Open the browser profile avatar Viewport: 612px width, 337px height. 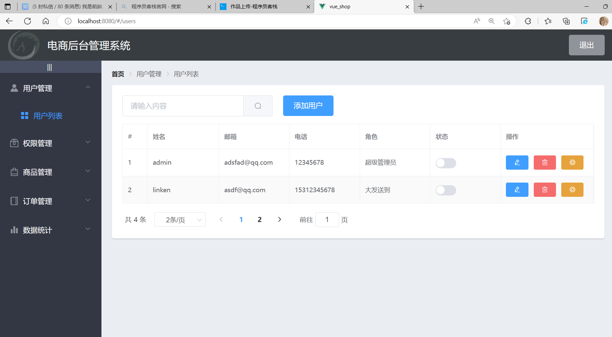tap(604, 21)
